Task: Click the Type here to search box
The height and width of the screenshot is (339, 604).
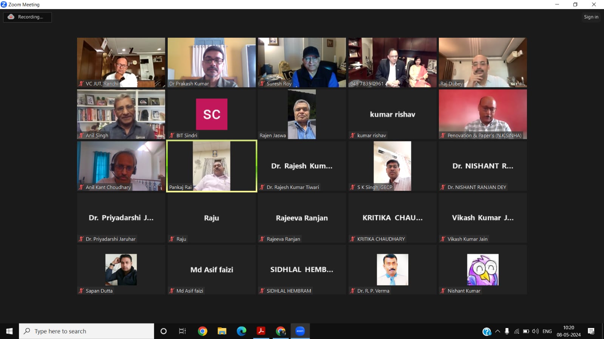Action: (x=87, y=331)
